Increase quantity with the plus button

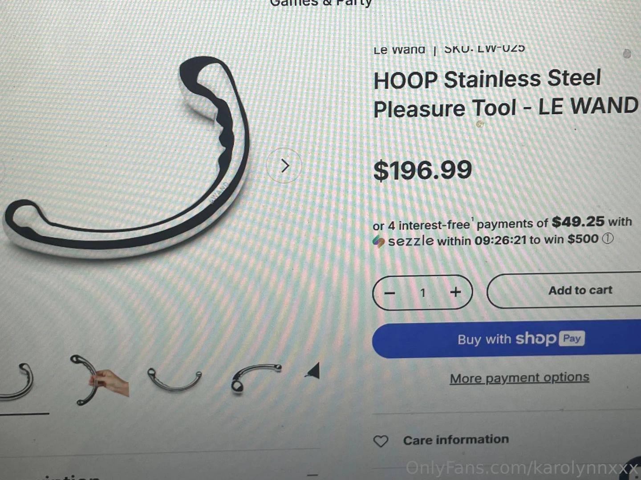tap(455, 292)
